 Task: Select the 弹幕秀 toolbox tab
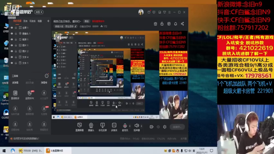pos(44,82)
